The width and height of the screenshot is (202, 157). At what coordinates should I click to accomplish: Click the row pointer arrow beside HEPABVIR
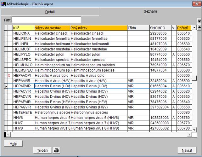point(6,86)
